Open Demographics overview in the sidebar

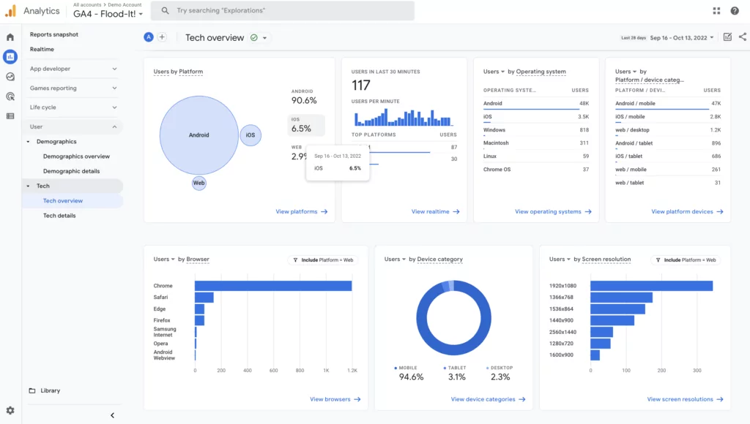pyautogui.click(x=76, y=156)
